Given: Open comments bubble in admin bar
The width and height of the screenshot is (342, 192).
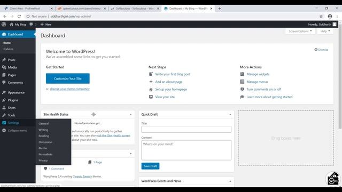Looking at the screenshot, I should 33,25.
